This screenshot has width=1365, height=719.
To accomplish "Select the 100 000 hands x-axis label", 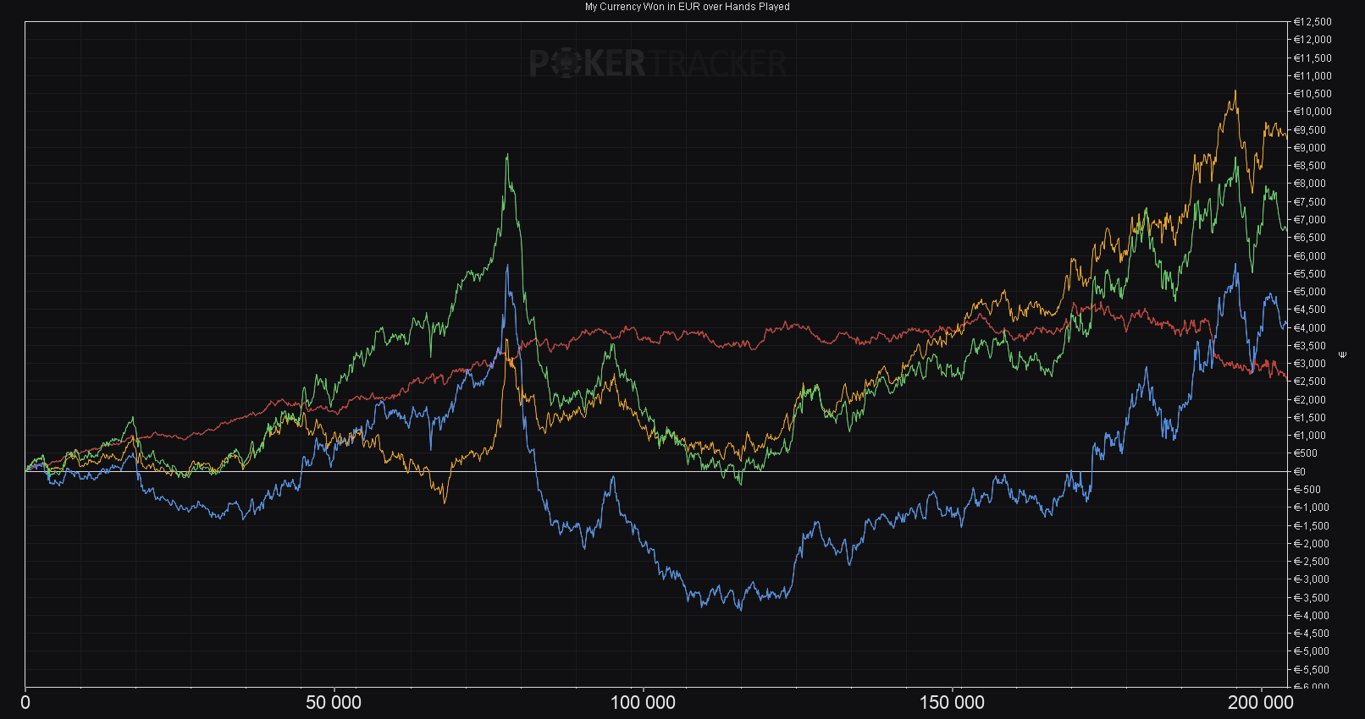I will (644, 702).
